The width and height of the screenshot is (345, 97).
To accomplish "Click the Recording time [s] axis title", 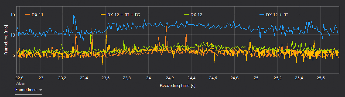I will coord(178,86).
